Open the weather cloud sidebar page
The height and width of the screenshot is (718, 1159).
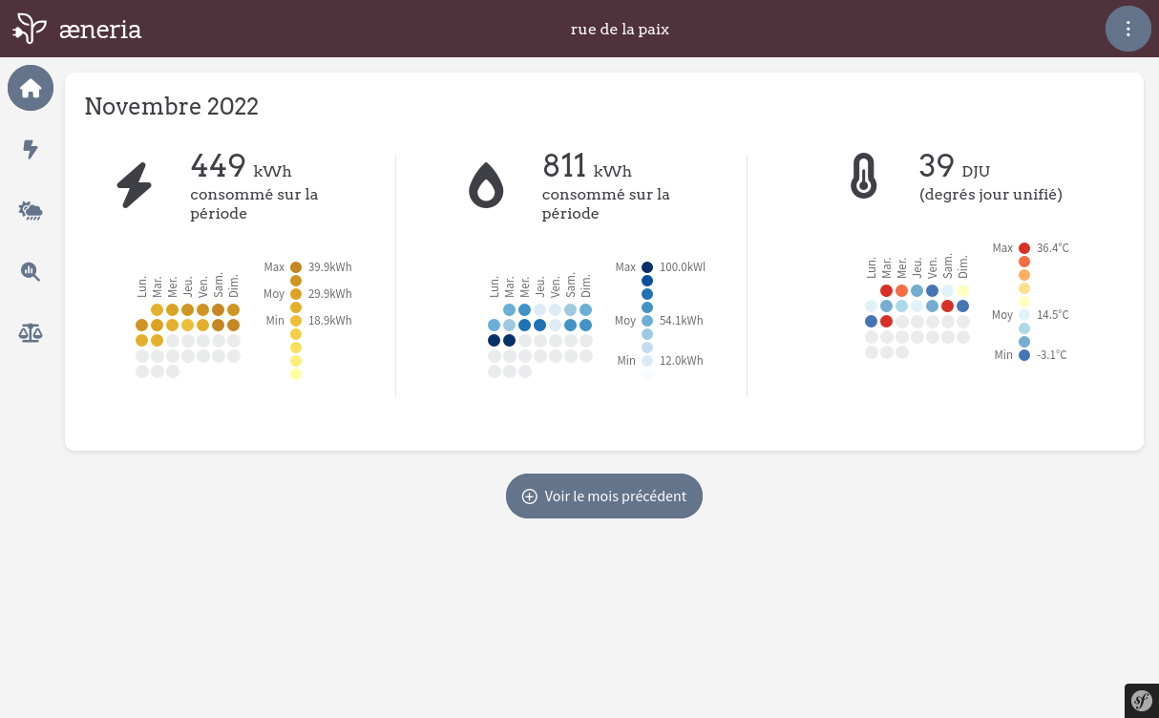tap(31, 210)
